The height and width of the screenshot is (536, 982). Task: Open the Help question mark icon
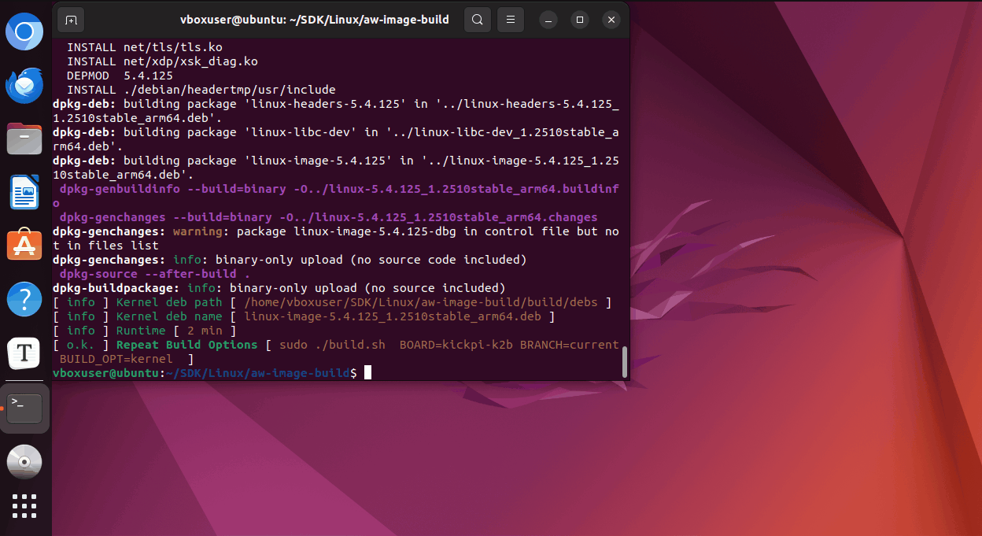coord(24,299)
